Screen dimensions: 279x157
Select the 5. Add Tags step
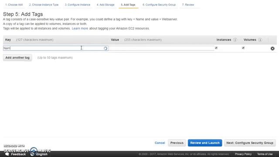128,5
